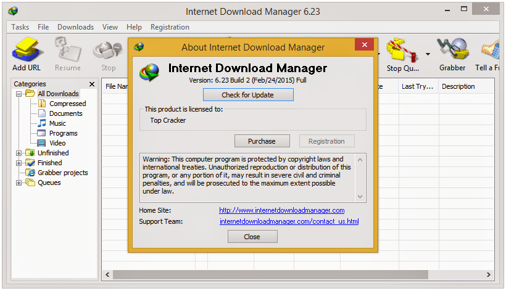Click the 'Top Cracker' licensee text
The image size is (506, 291).
tap(168, 120)
